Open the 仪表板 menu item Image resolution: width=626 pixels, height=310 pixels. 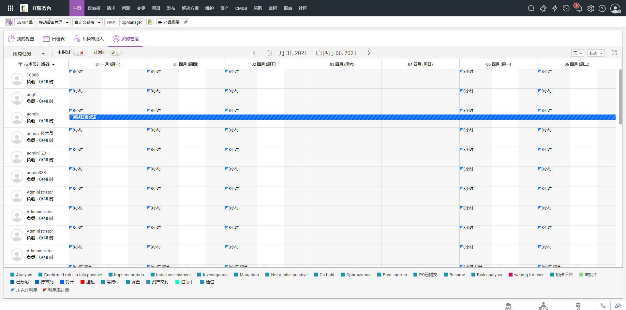[x=94, y=8]
